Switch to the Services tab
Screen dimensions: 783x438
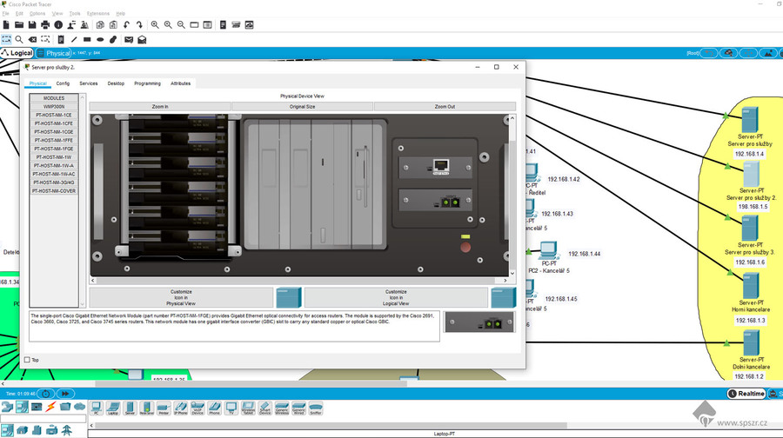(89, 83)
